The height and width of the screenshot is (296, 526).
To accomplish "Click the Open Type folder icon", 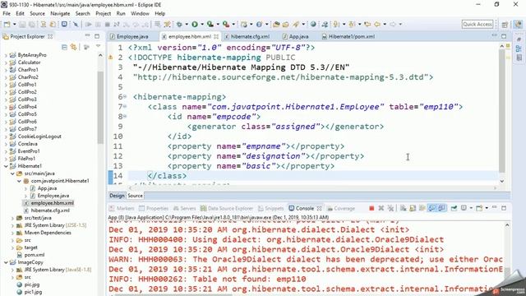I will coord(276,24).
